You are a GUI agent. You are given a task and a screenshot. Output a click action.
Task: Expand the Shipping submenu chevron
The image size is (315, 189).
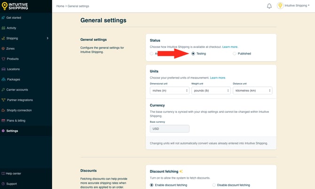point(47,38)
